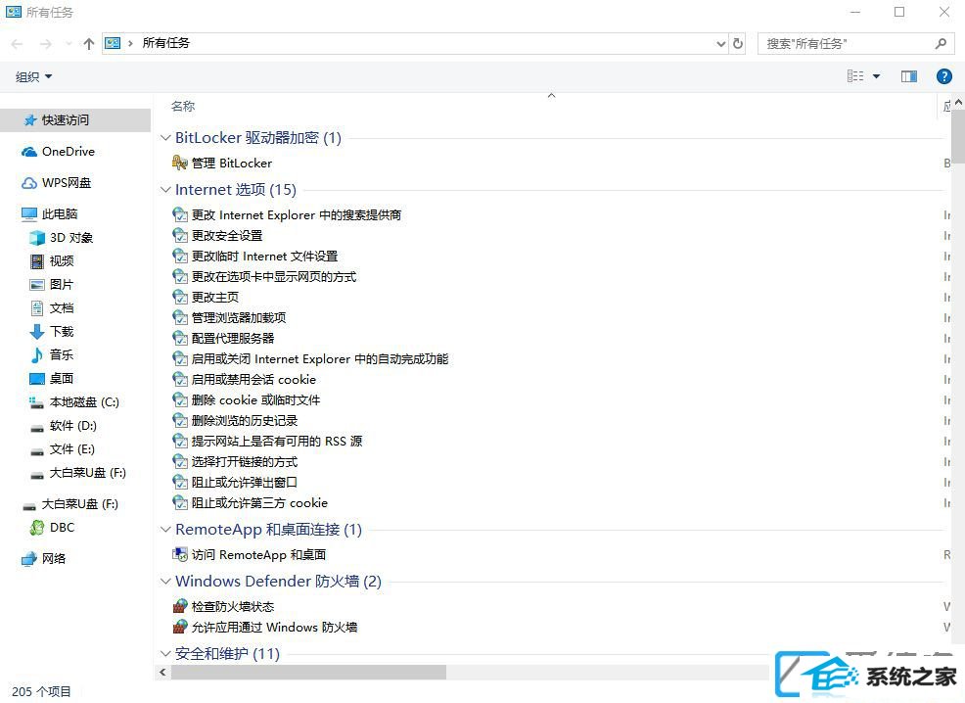Open 启用或关闭 Internet Explorer 中的自动完成功能
Image resolution: width=965 pixels, height=703 pixels.
click(x=310, y=359)
